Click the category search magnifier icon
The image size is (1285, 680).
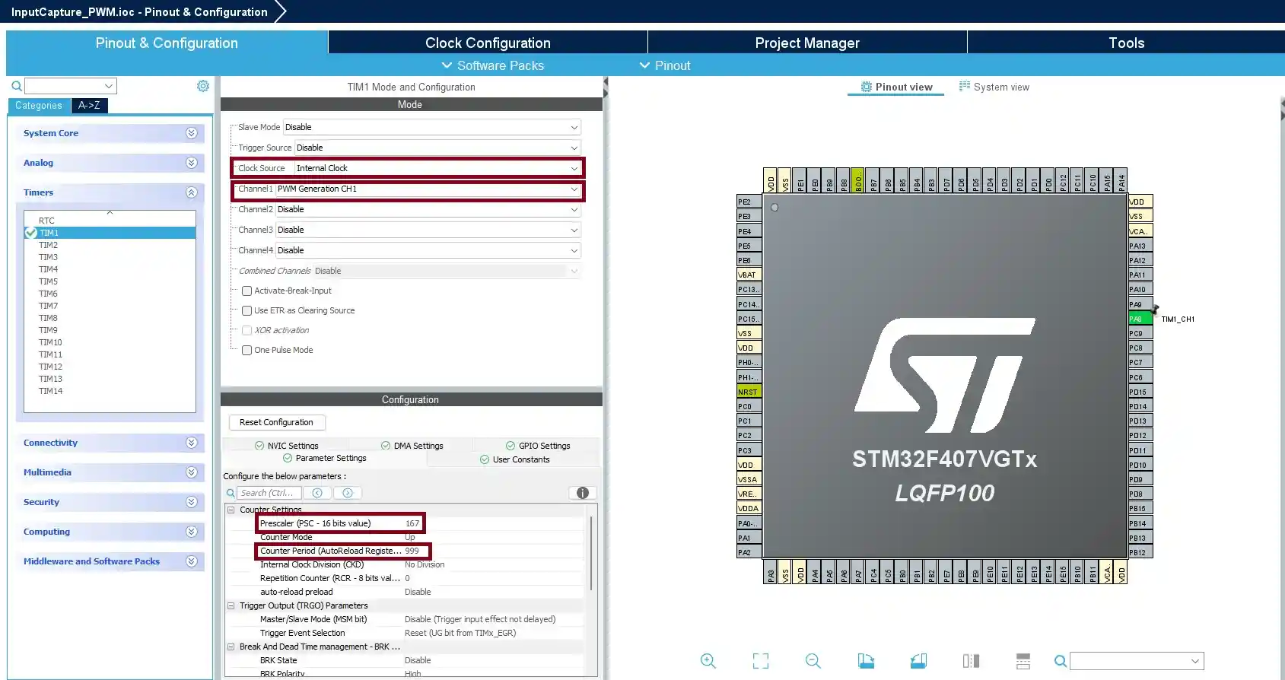coord(16,86)
